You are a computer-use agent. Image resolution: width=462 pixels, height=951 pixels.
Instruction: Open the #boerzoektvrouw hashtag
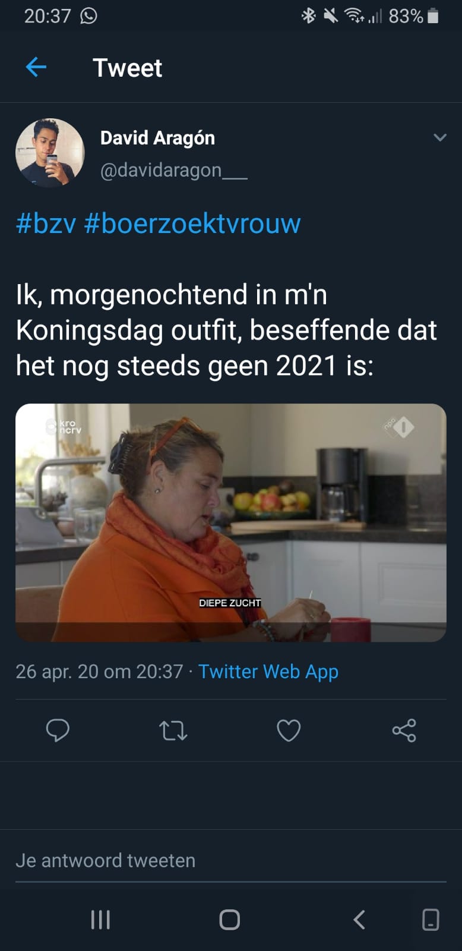(x=192, y=223)
